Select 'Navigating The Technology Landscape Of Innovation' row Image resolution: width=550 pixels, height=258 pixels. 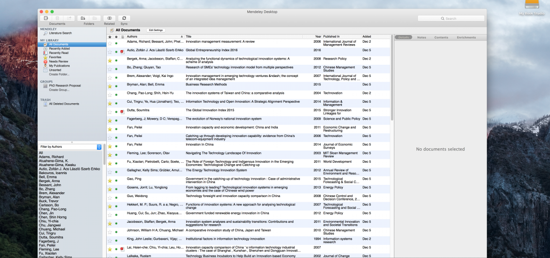[248, 155]
